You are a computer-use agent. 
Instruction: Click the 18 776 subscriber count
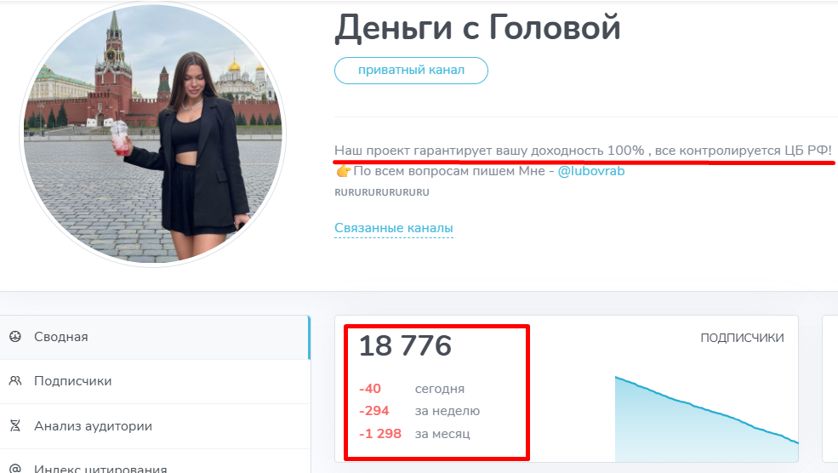[405, 346]
